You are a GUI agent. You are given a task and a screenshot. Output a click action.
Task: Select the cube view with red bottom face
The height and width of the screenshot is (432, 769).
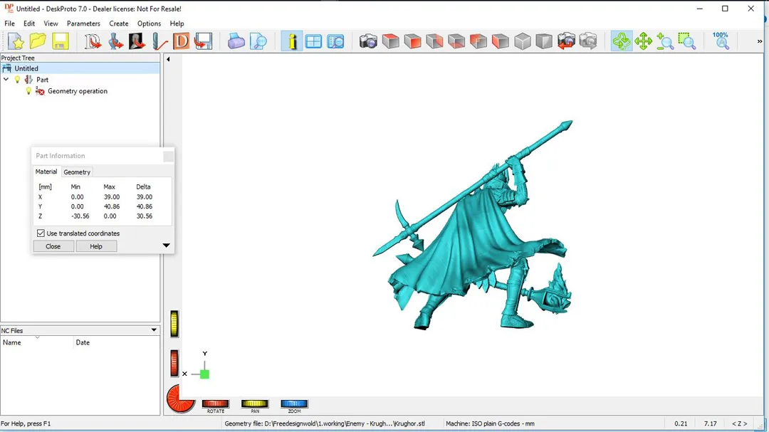tap(456, 41)
